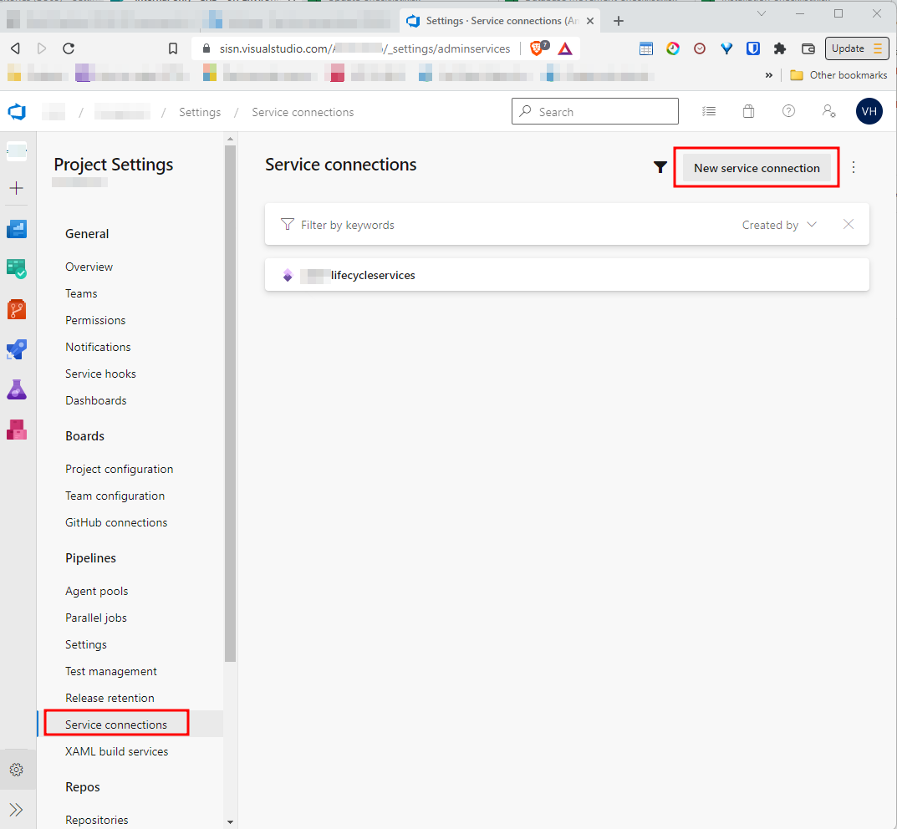Toggle the filter funnel icon
897x829 pixels.
[660, 168]
